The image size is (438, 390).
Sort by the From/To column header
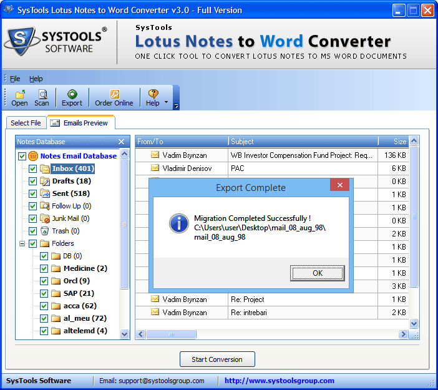[182, 142]
